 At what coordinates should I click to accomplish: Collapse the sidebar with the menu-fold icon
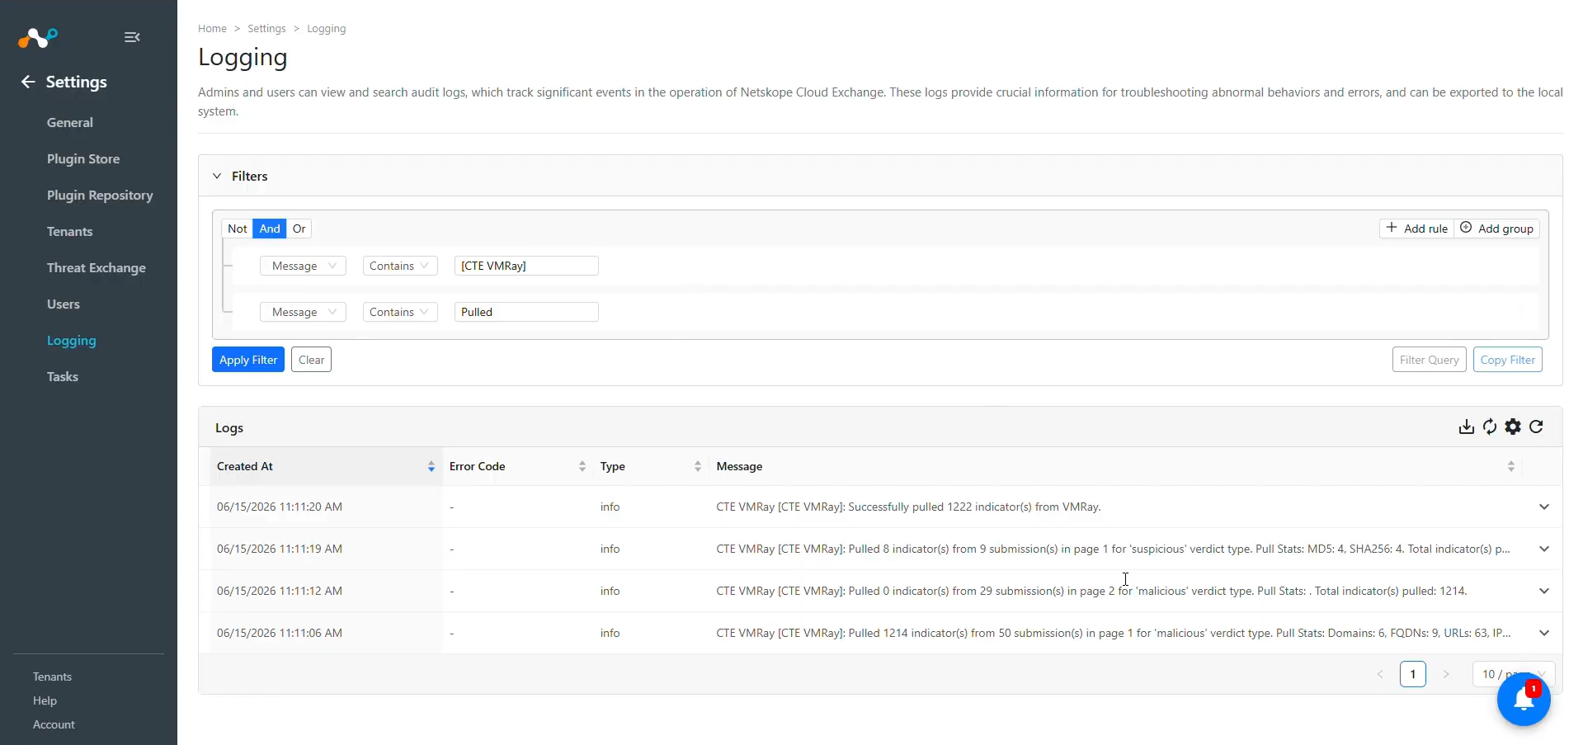(132, 37)
